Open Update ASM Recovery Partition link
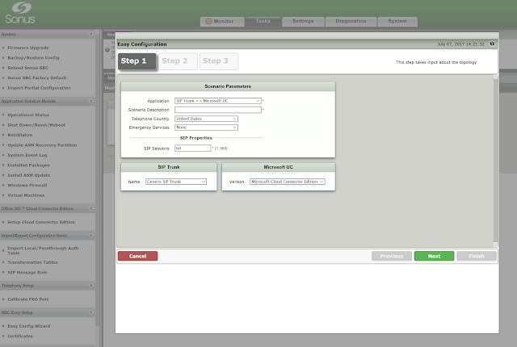The image size is (517, 347). 42,145
